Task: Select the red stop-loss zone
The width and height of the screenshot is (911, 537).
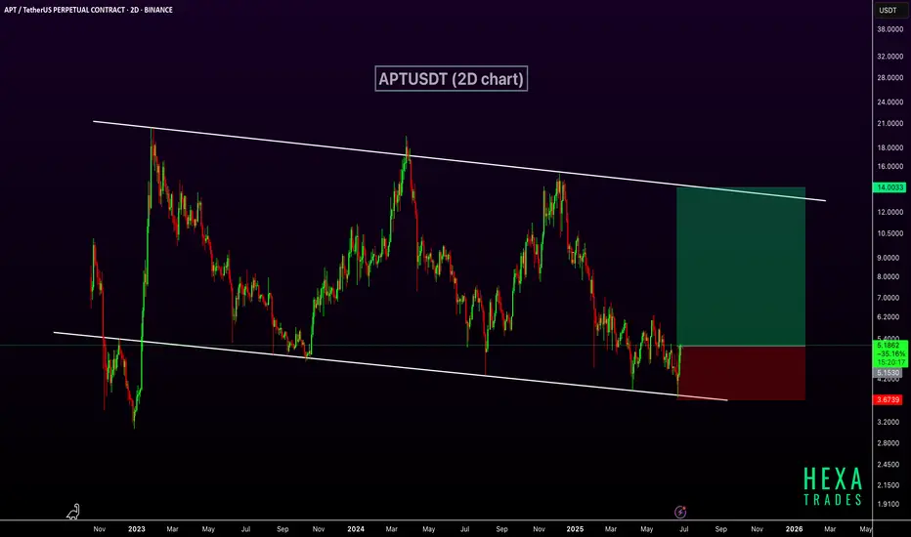Action: tap(741, 373)
